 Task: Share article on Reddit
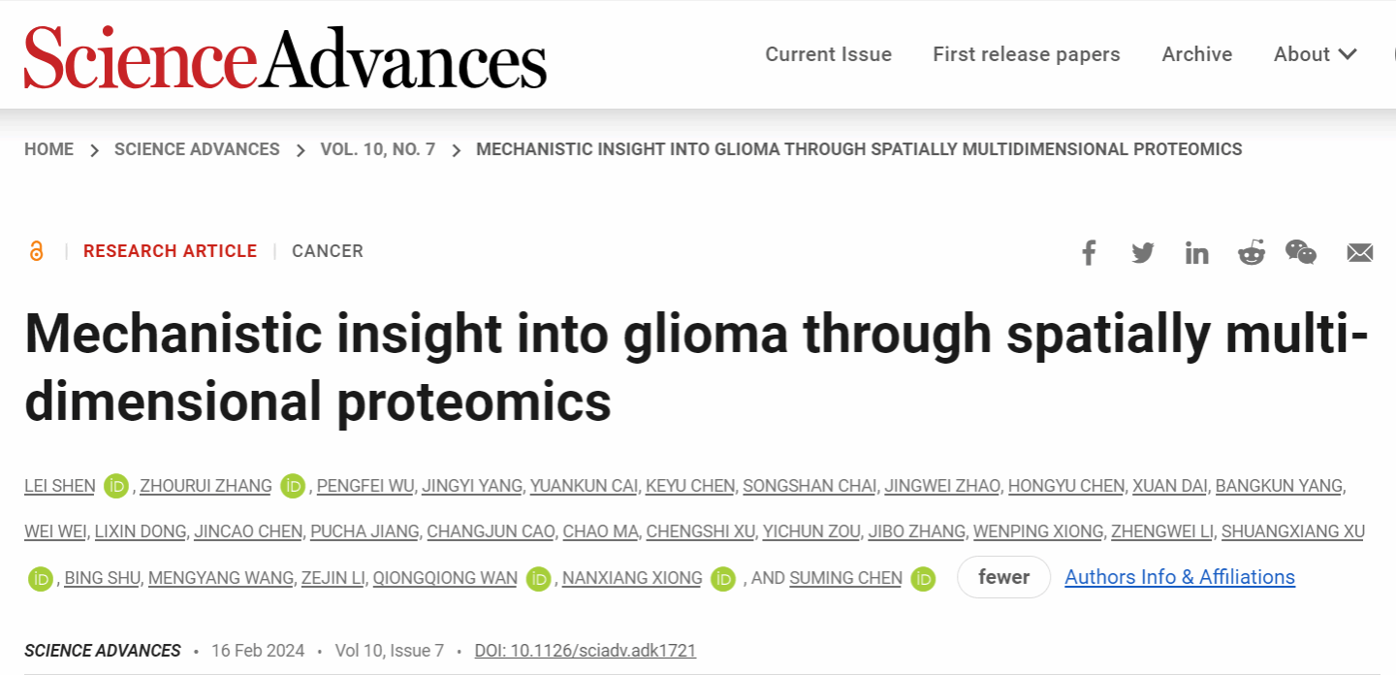tap(1252, 253)
